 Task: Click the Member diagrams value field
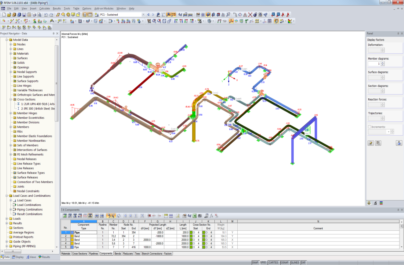tap(374, 64)
